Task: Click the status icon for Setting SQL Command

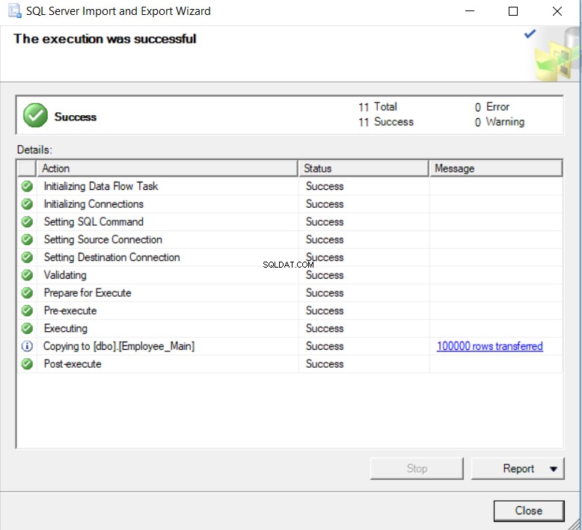Action: tap(27, 222)
